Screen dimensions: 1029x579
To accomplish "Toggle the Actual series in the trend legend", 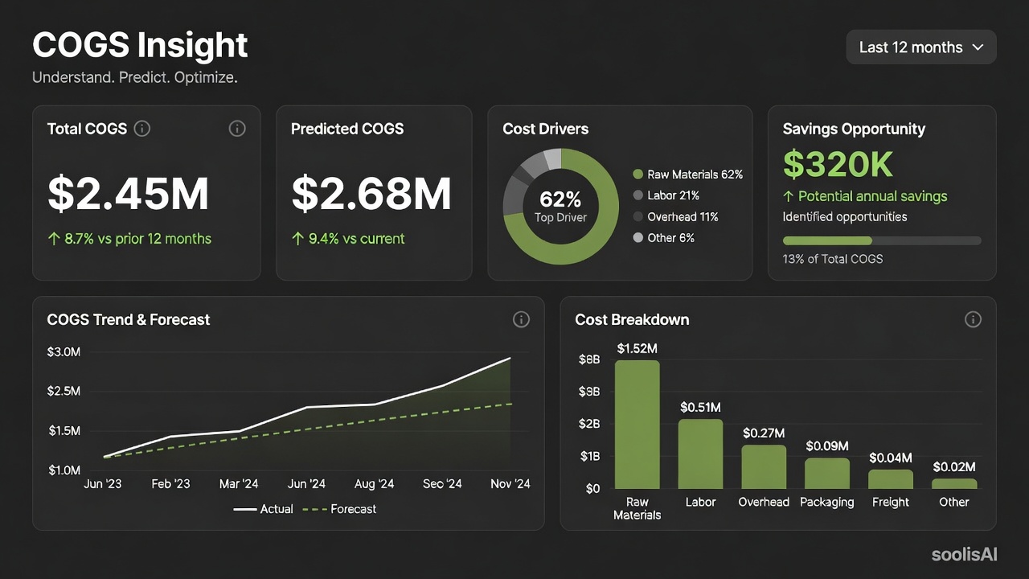I will click(x=263, y=509).
